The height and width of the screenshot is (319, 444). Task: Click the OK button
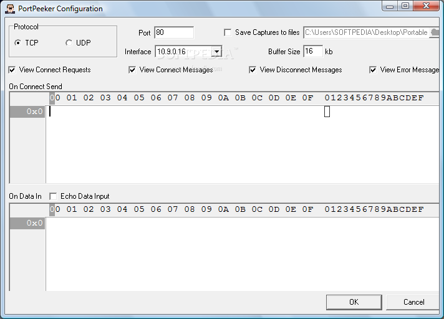pos(354,302)
